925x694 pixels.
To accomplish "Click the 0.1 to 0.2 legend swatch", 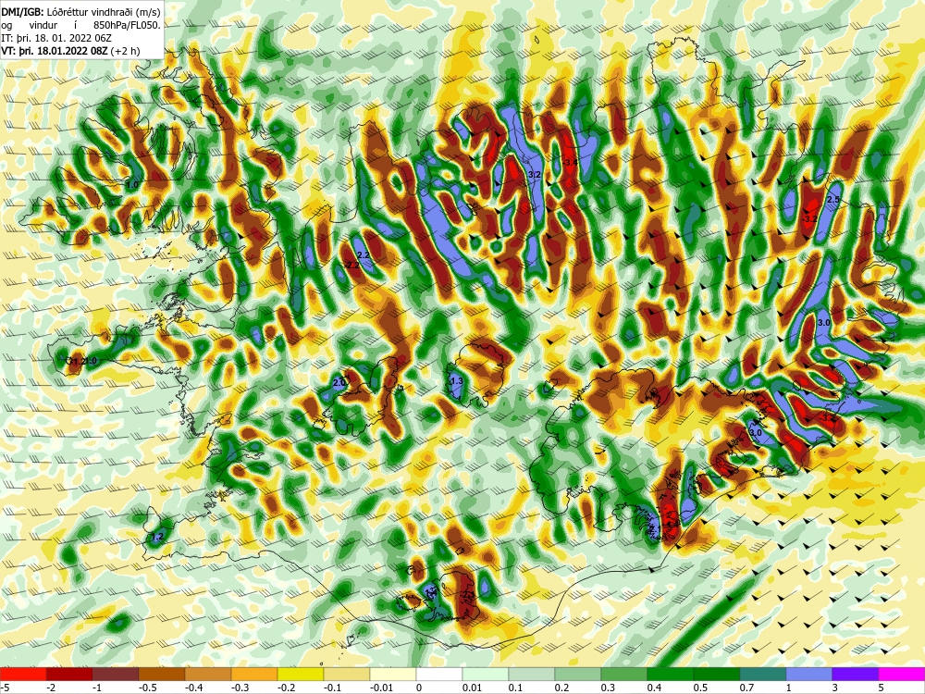I will tap(532, 675).
